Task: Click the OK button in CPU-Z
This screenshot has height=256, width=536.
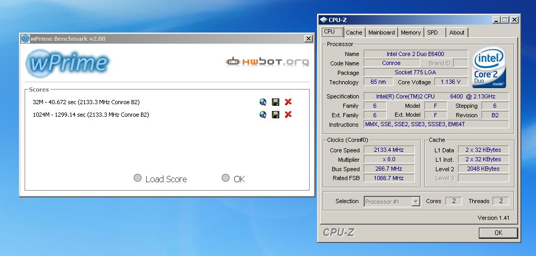Action: (x=498, y=233)
